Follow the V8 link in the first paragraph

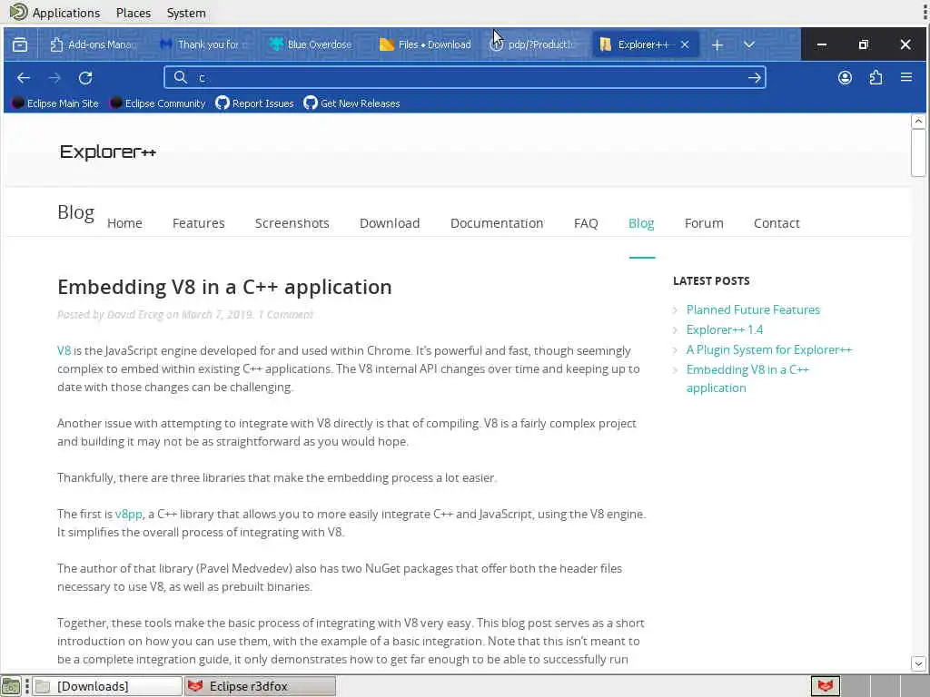[x=64, y=351]
